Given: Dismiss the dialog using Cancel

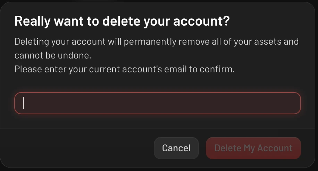Looking at the screenshot, I should pyautogui.click(x=176, y=148).
